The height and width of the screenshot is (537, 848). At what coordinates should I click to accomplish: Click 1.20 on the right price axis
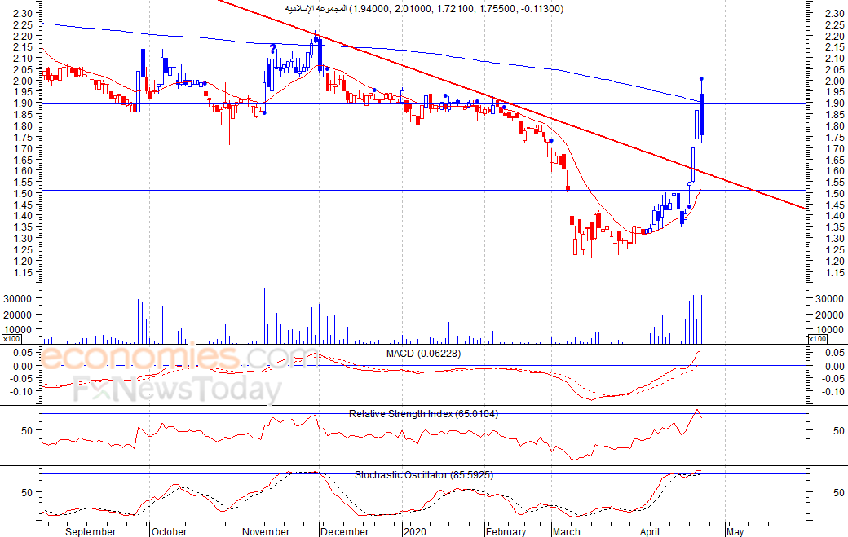[x=835, y=262]
